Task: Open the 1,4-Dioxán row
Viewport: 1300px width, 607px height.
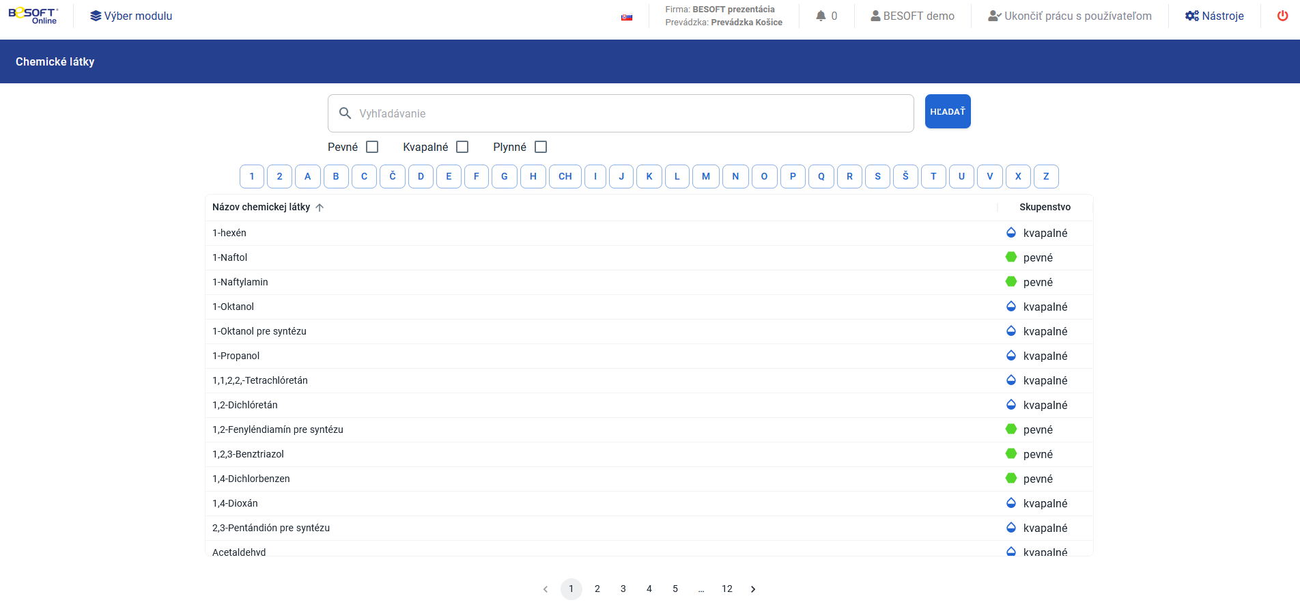Action: (649, 503)
